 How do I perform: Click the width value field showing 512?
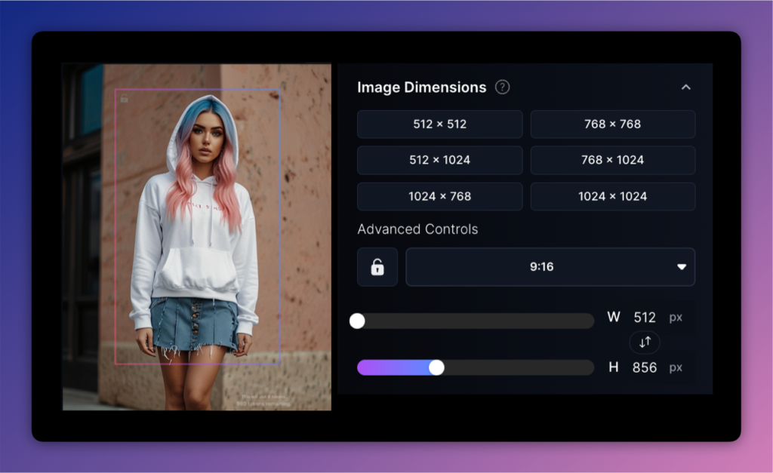pos(645,317)
